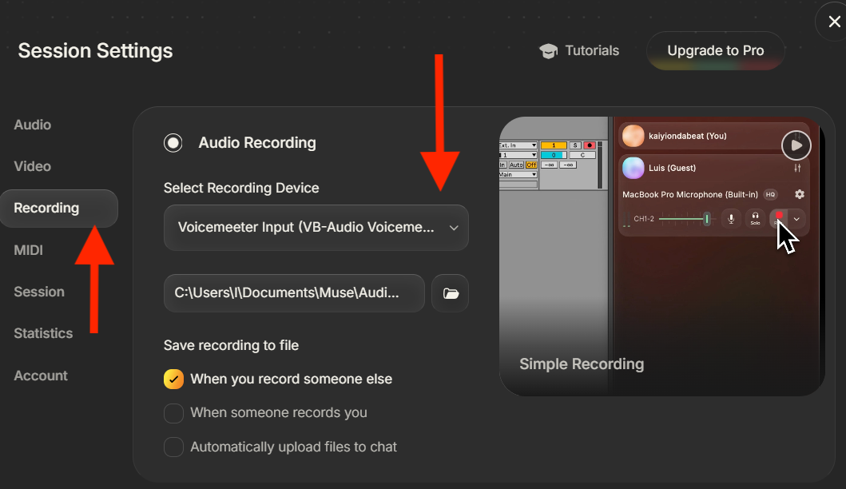The image size is (846, 489).
Task: Open gear settings beside MacBook Pro Microphone
Action: [x=800, y=193]
